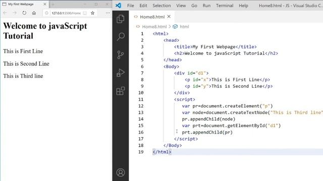
Task: Click the site information icon in address bar
Action: pyautogui.click(x=46, y=13)
